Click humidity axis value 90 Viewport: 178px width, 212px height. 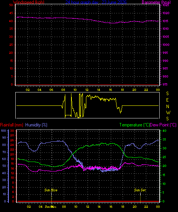coord(4,138)
